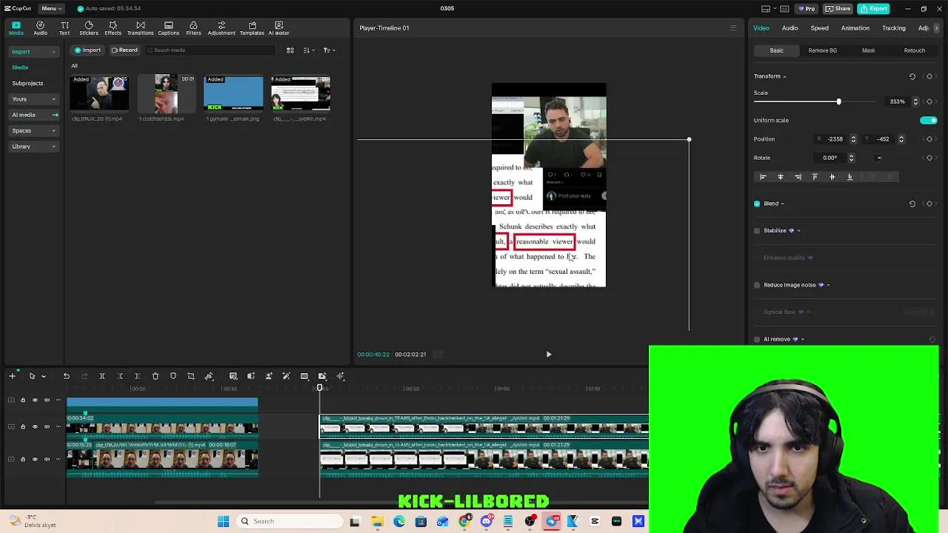The height and width of the screenshot is (533, 948).
Task: Add a keyframe for Scale
Action: point(929,101)
